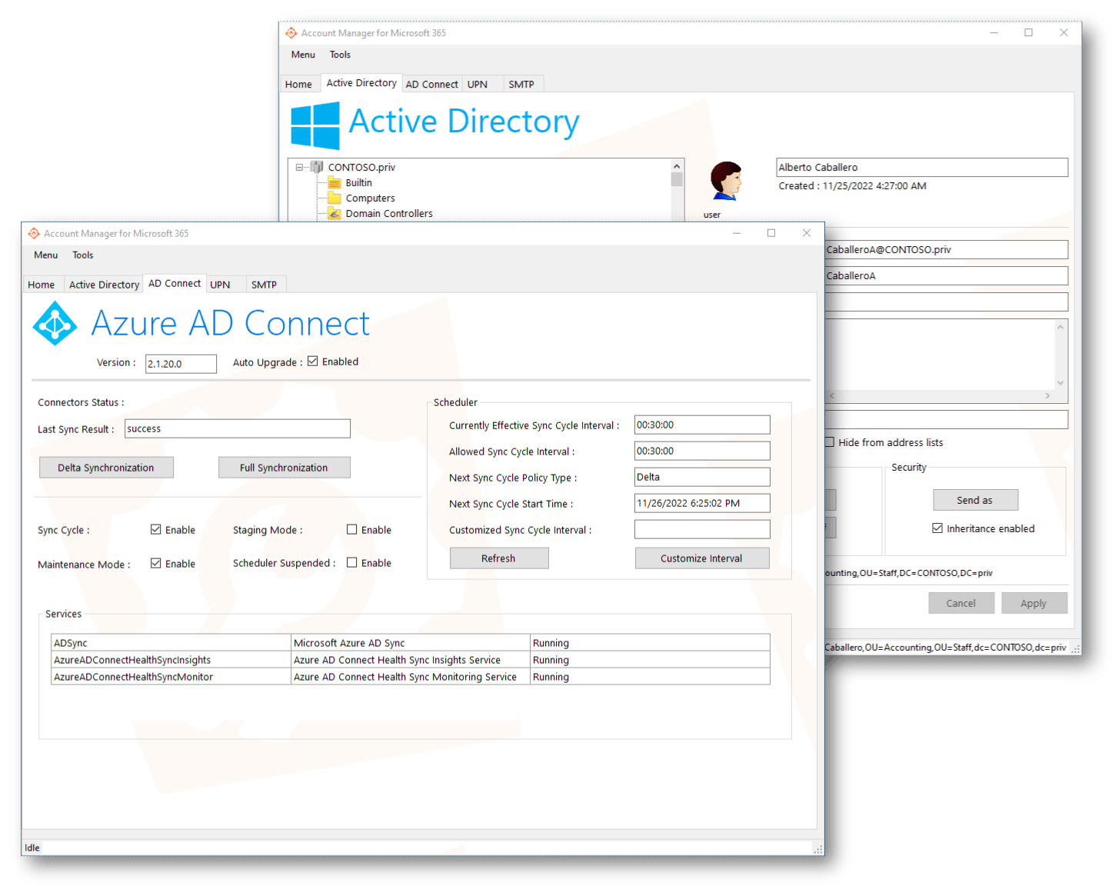Select Domain Controllers in the directory tree

(x=389, y=214)
